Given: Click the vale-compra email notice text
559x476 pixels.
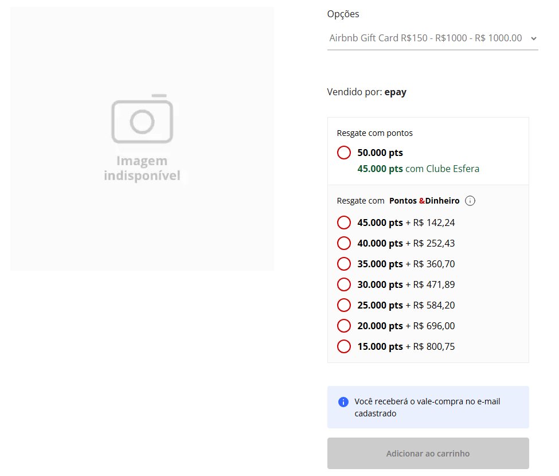Looking at the screenshot, I should pos(427,407).
